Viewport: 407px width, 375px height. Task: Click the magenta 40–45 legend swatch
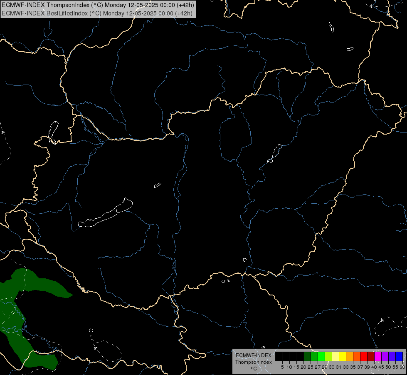(x=378, y=356)
